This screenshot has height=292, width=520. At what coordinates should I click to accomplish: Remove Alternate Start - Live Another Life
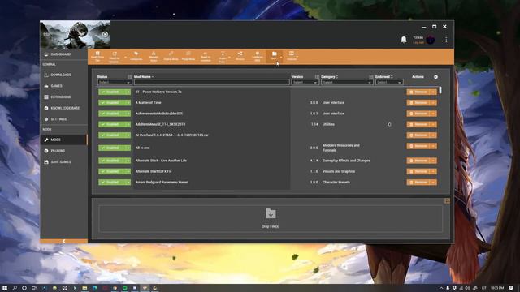pos(418,161)
